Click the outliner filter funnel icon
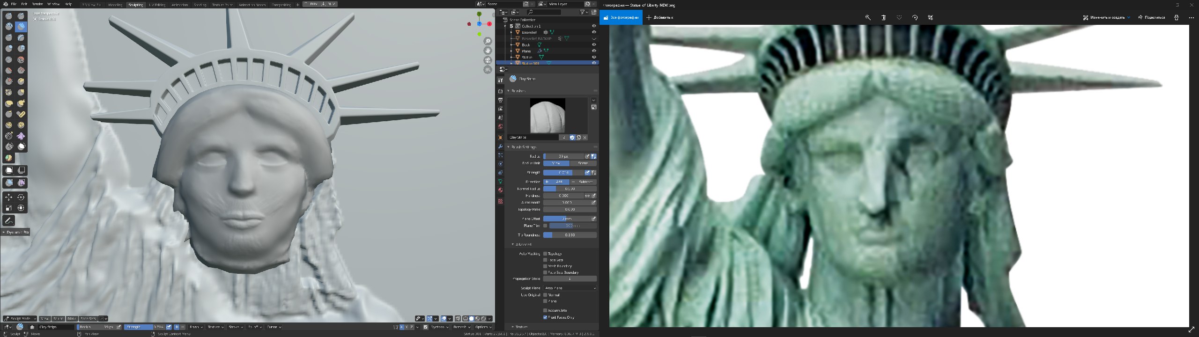Screen dimensions: 1199x337 [583, 12]
